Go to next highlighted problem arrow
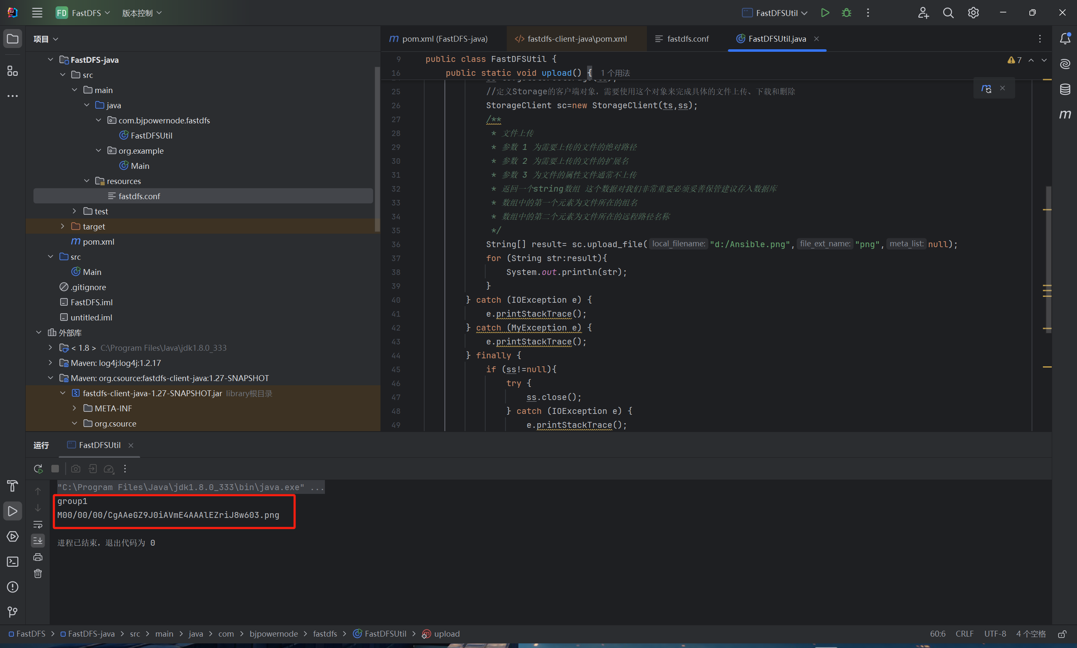This screenshot has width=1077, height=648. pyautogui.click(x=1044, y=60)
